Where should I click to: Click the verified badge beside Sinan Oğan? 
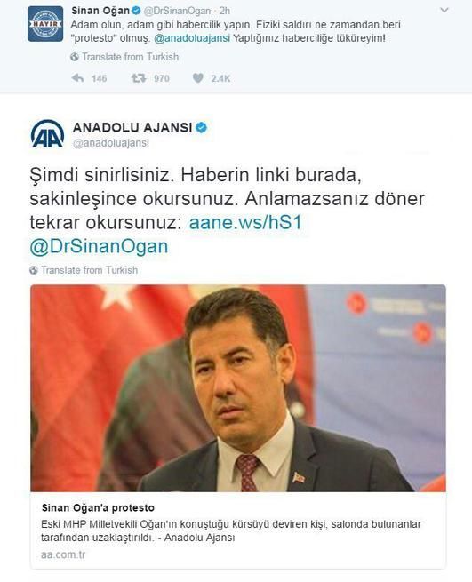coord(136,11)
